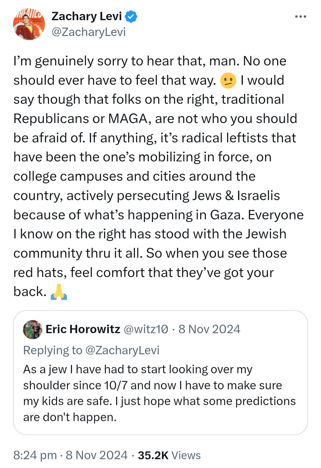The width and height of the screenshot is (321, 468).
Task: Click Zachary Levi's profile avatar
Action: tap(29, 24)
